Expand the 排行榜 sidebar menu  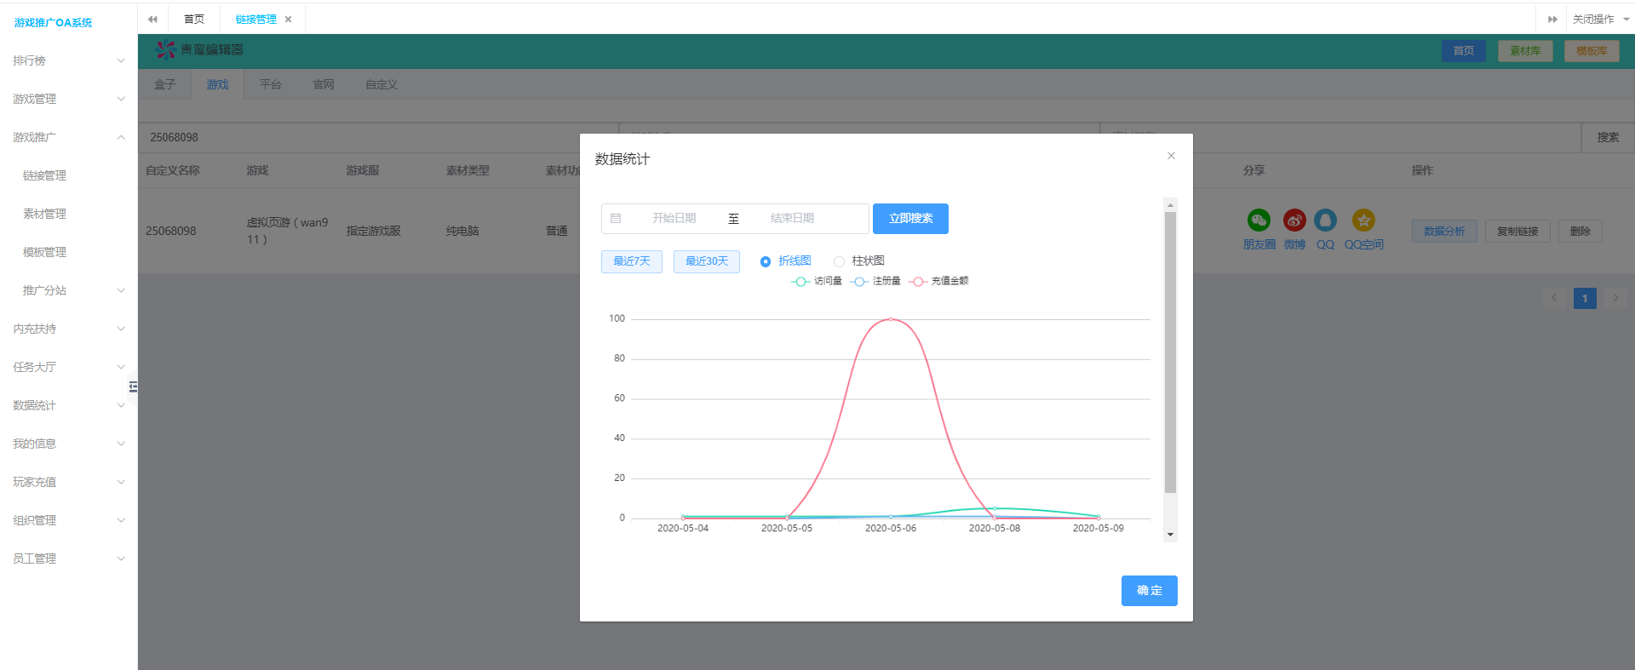[x=68, y=60]
